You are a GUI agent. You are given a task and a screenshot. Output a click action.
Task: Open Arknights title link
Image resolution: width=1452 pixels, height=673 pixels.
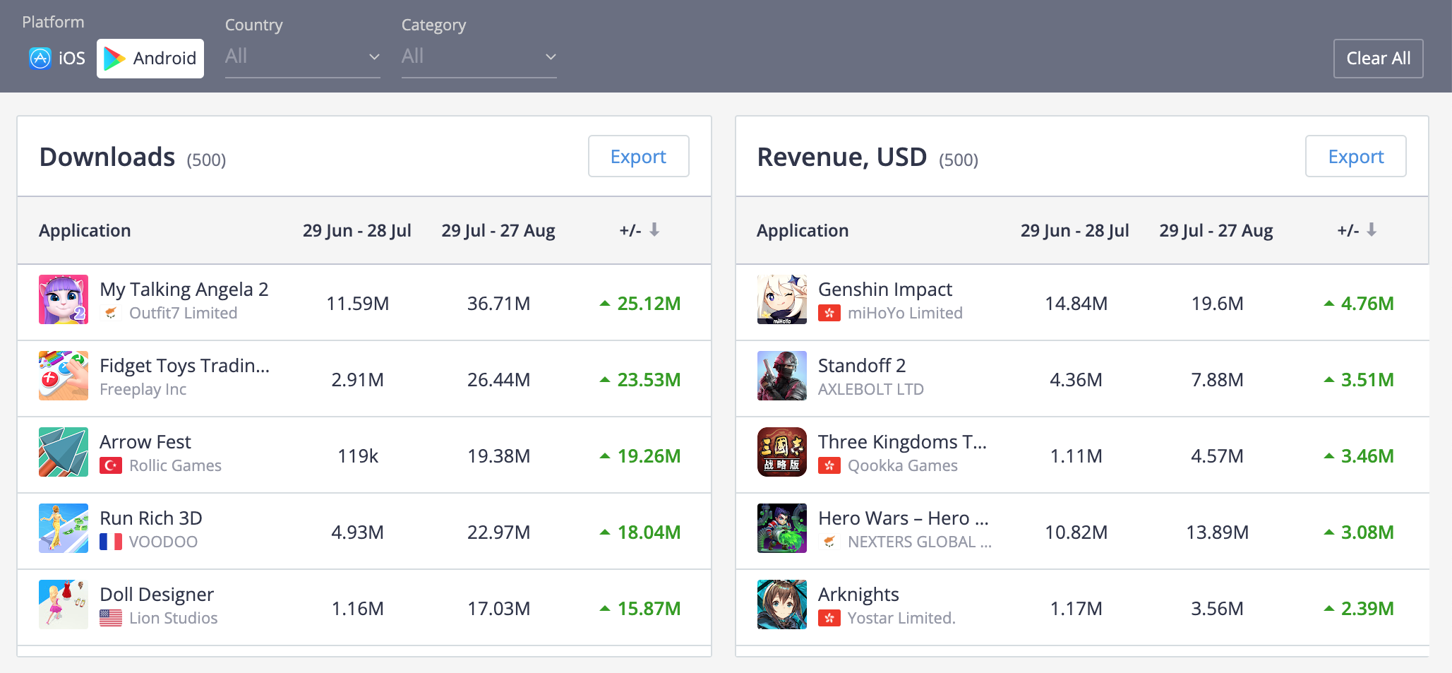(858, 595)
